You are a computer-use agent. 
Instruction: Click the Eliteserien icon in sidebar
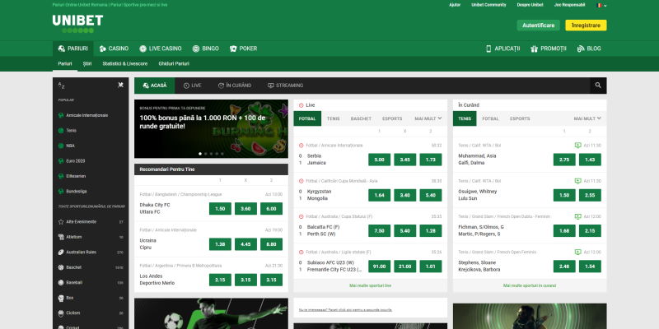point(61,176)
